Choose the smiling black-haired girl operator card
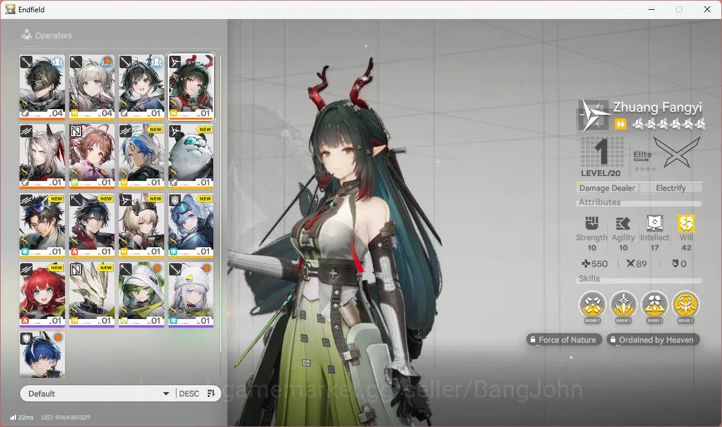 pyautogui.click(x=142, y=87)
